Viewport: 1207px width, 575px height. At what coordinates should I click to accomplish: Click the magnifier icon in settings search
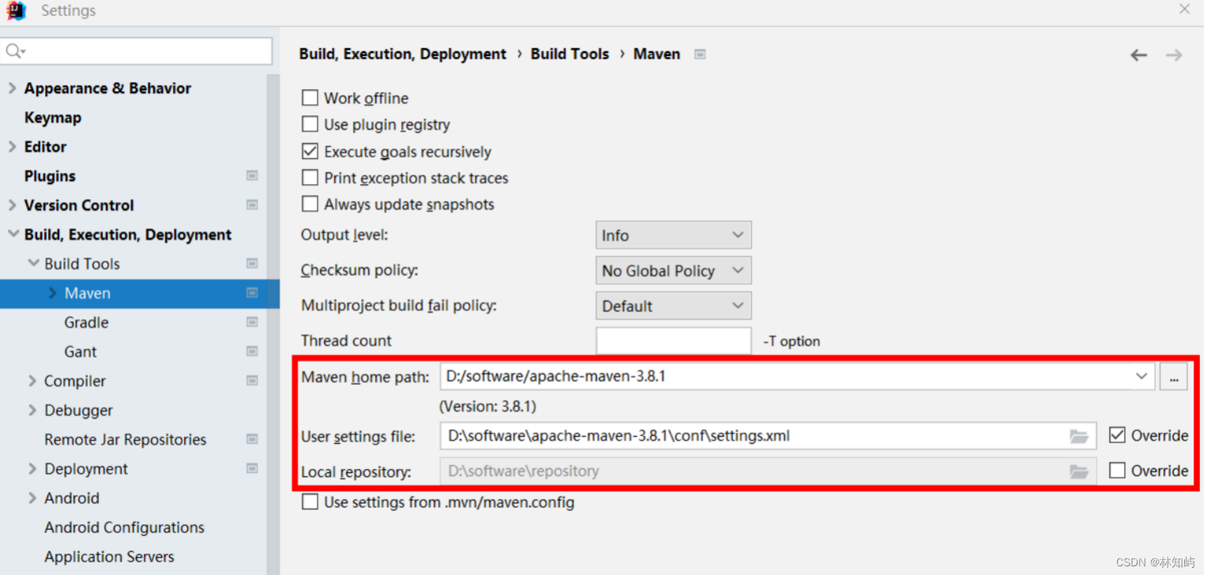pyautogui.click(x=14, y=50)
